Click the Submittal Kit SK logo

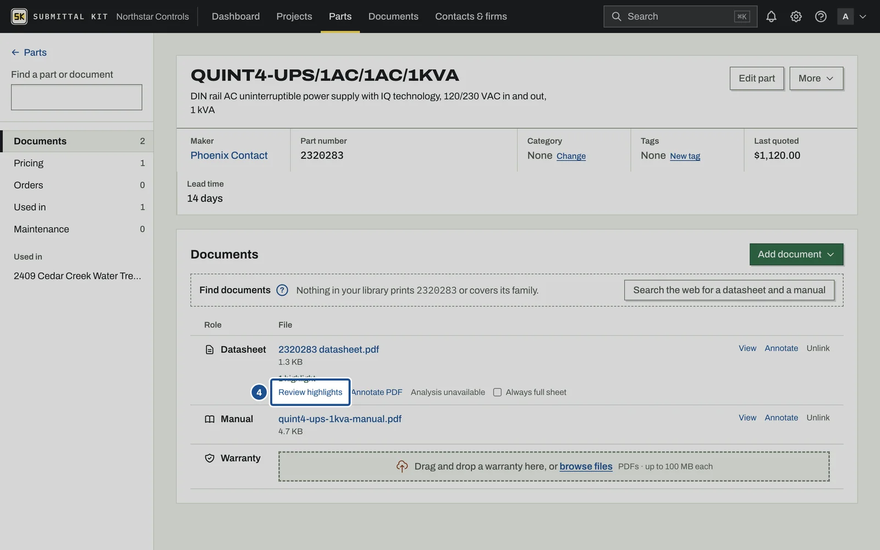19,16
